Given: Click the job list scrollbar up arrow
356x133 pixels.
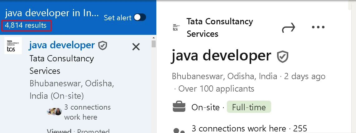Looking at the screenshot, I should coord(154,38).
